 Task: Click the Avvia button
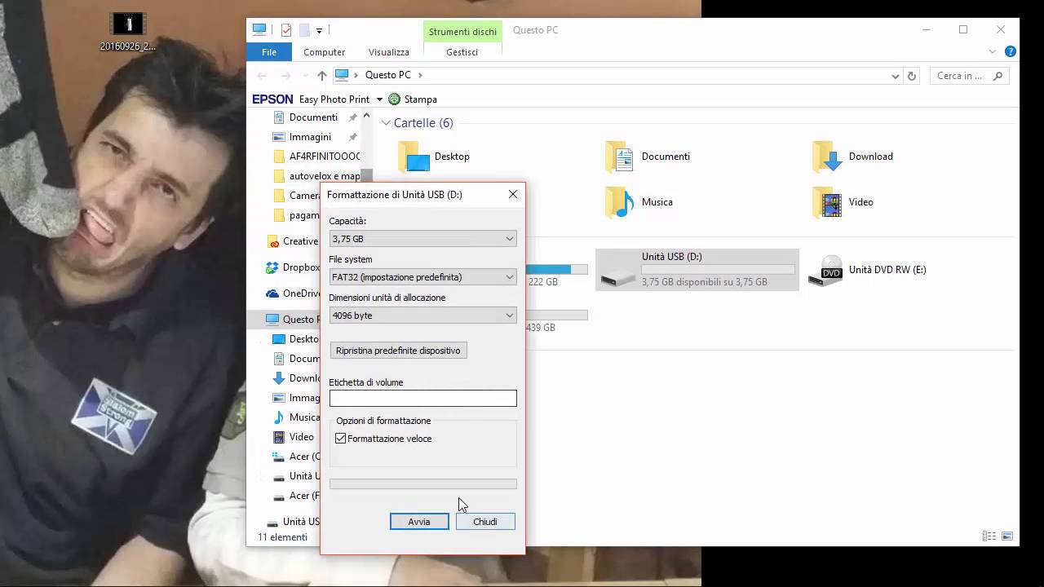(419, 522)
